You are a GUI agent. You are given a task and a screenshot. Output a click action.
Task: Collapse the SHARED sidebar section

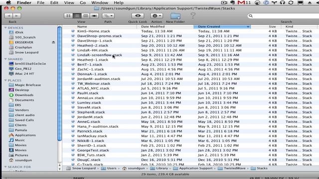coord(5,59)
